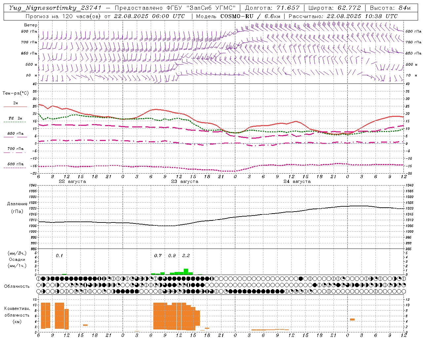Click the Тем-ра(°C) panel label
This screenshot has width=423, height=338.
point(16,93)
